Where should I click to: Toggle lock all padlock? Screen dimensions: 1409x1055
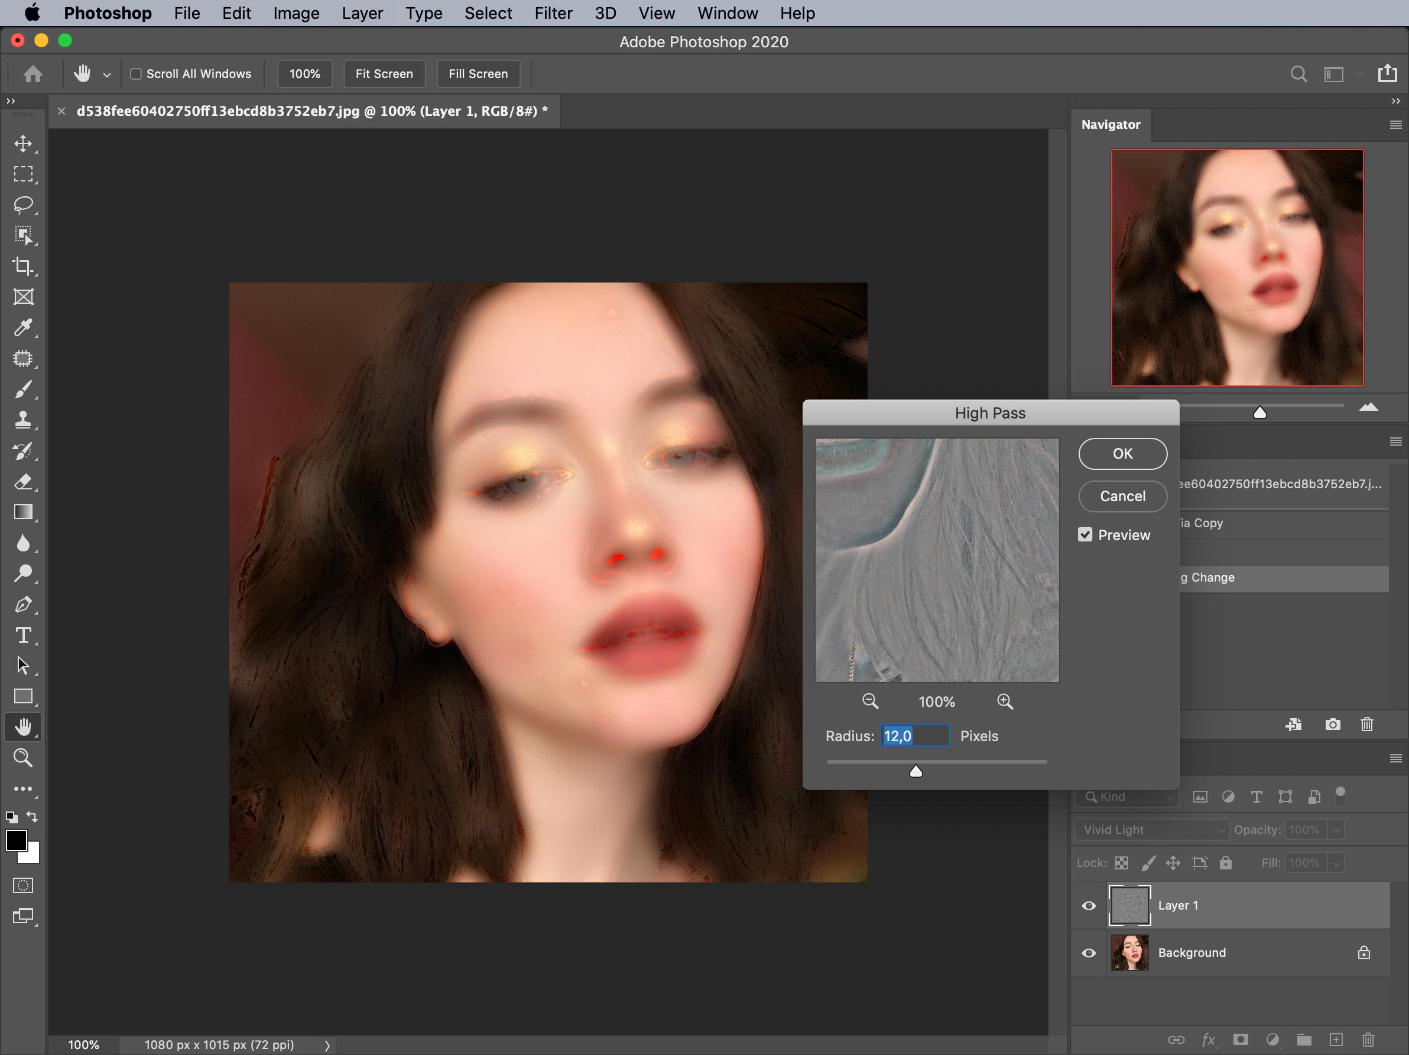click(x=1226, y=862)
